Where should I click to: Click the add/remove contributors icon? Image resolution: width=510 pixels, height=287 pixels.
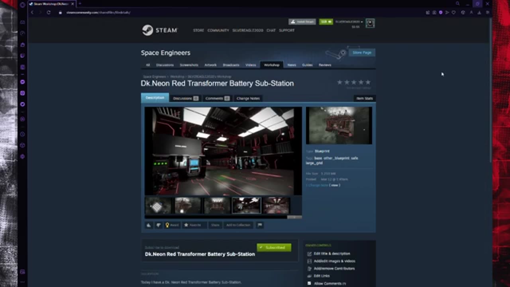pos(310,269)
